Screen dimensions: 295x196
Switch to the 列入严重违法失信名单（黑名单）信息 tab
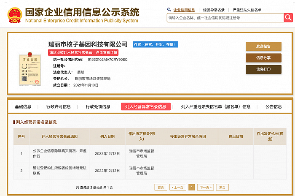[216, 107]
